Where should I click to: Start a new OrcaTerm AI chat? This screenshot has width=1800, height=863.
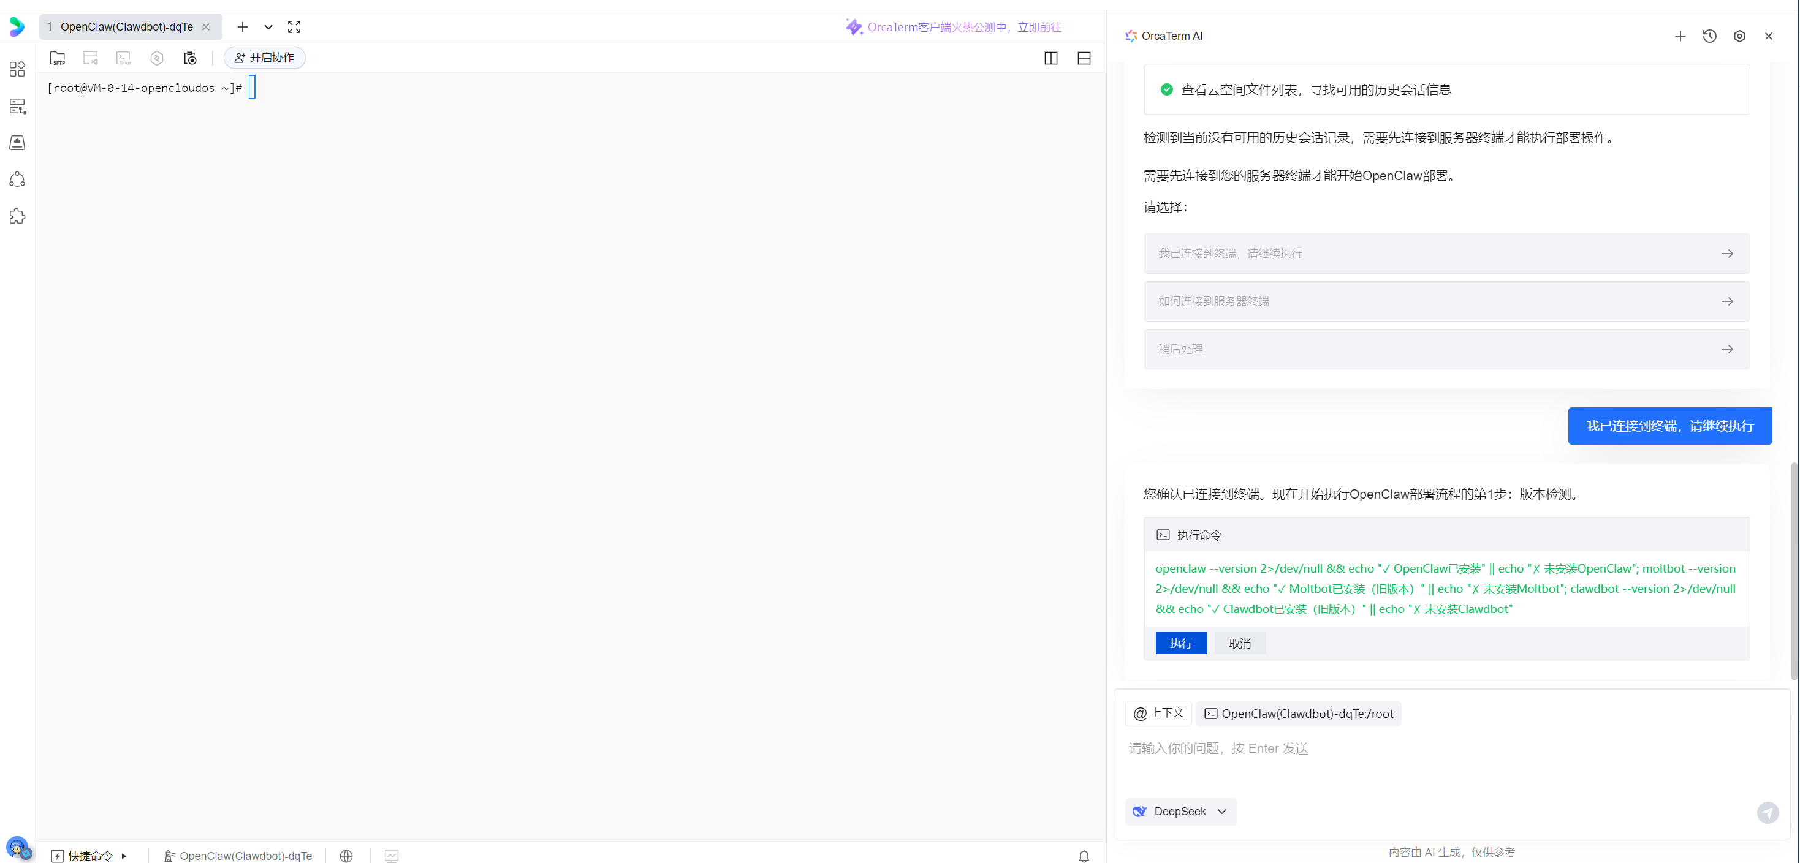click(1680, 36)
